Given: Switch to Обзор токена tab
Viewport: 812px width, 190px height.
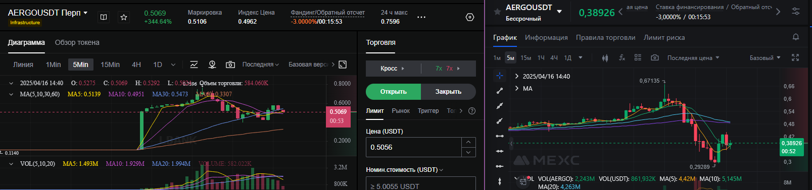Looking at the screenshot, I should (x=77, y=42).
